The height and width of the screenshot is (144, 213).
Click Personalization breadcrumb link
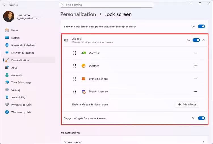tap(78, 14)
